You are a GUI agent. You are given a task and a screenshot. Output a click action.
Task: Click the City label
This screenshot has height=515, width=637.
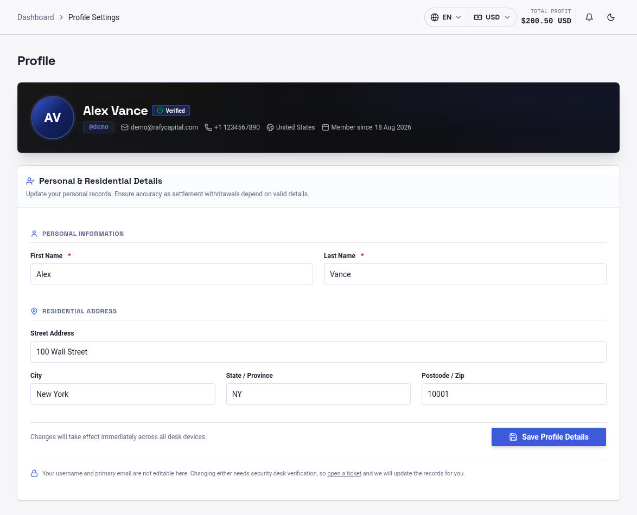click(x=36, y=375)
